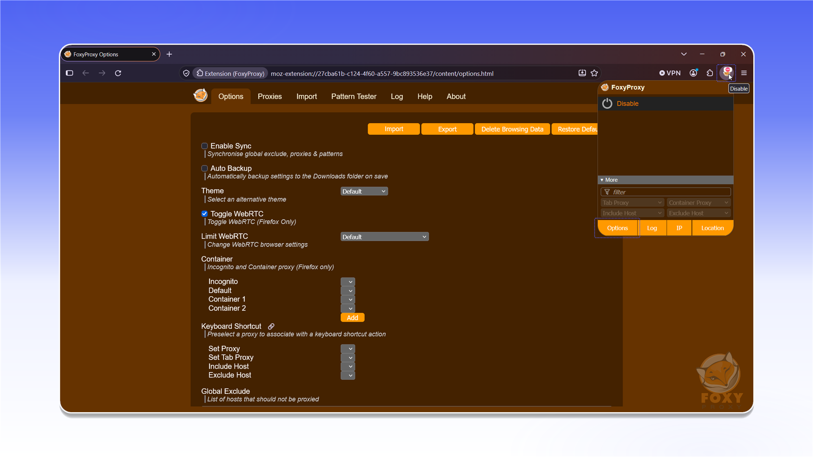This screenshot has height=457, width=813.
Task: Go back to previous page
Action: pos(86,73)
